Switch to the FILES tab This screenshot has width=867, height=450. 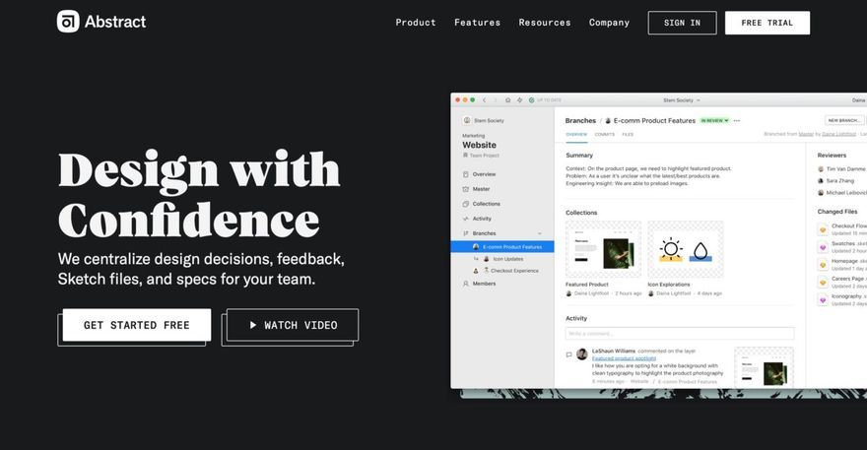point(628,134)
